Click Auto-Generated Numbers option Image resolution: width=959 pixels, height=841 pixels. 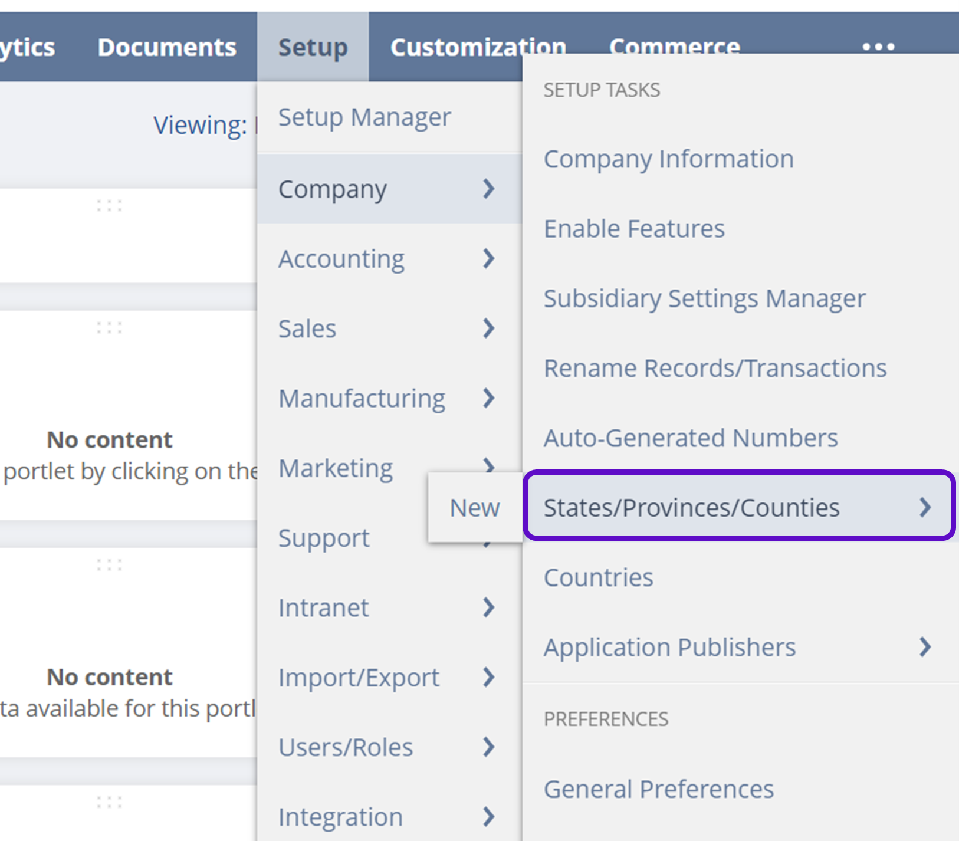691,438
